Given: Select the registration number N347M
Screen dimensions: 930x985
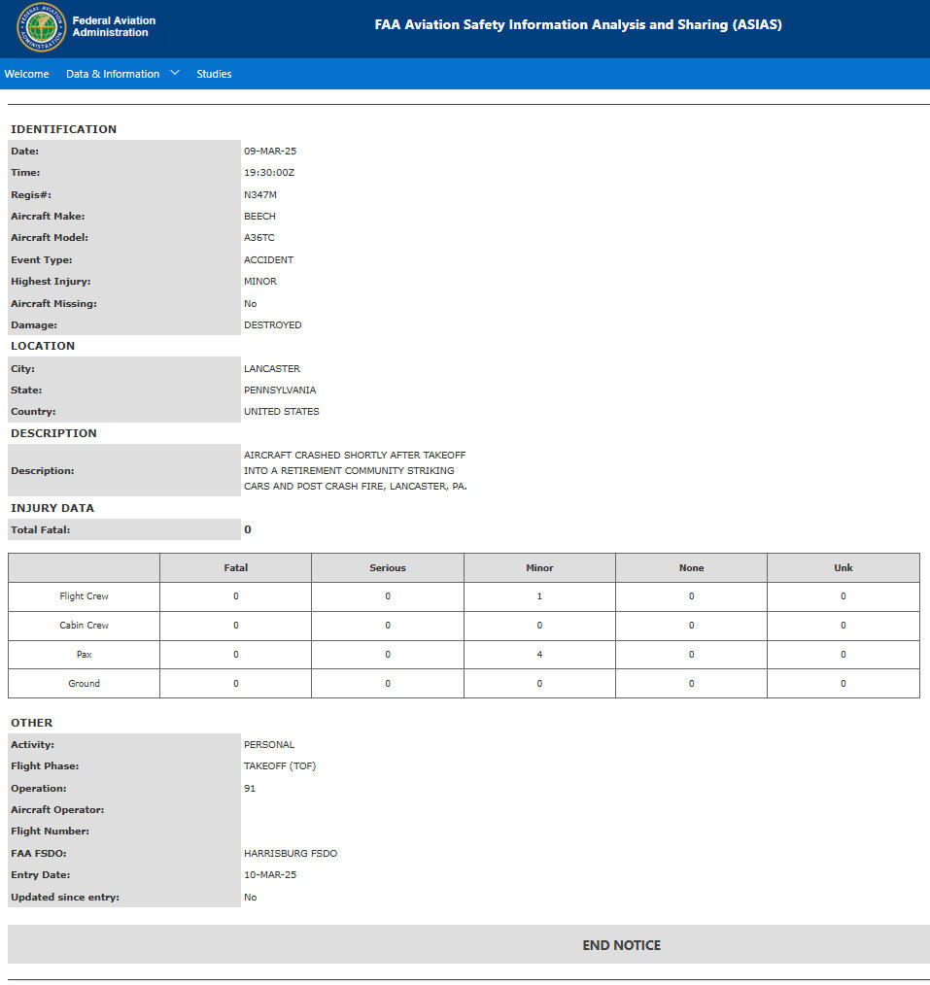Looking at the screenshot, I should pos(260,194).
